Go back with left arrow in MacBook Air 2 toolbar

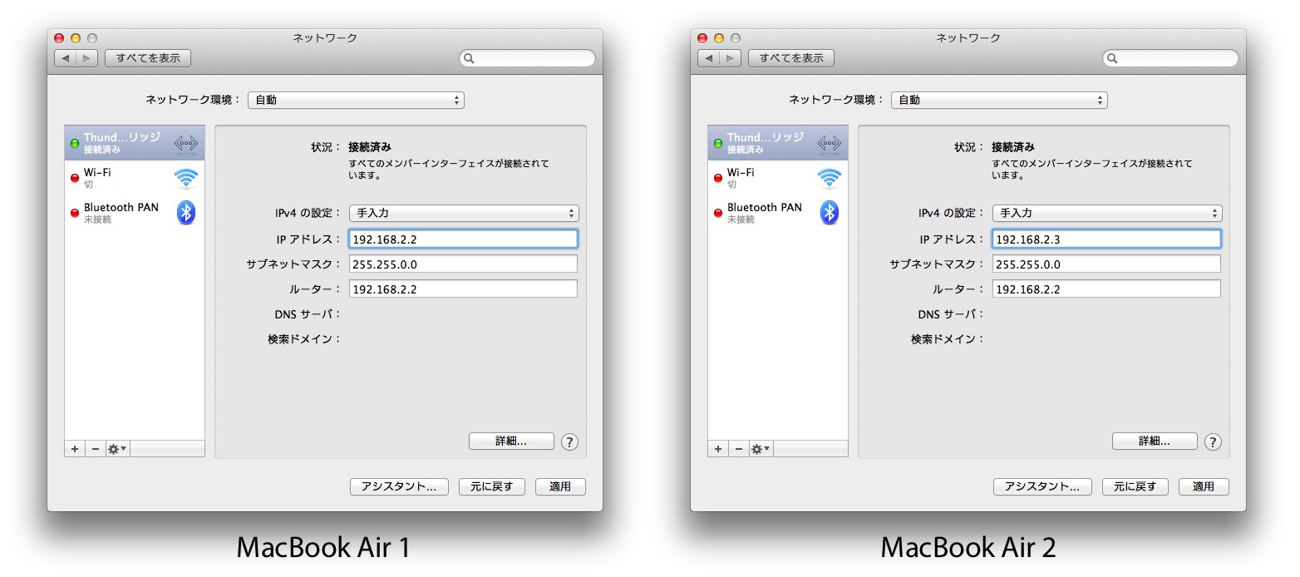(709, 58)
